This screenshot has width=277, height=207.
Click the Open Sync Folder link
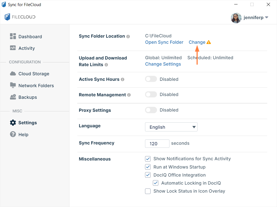pyautogui.click(x=164, y=42)
